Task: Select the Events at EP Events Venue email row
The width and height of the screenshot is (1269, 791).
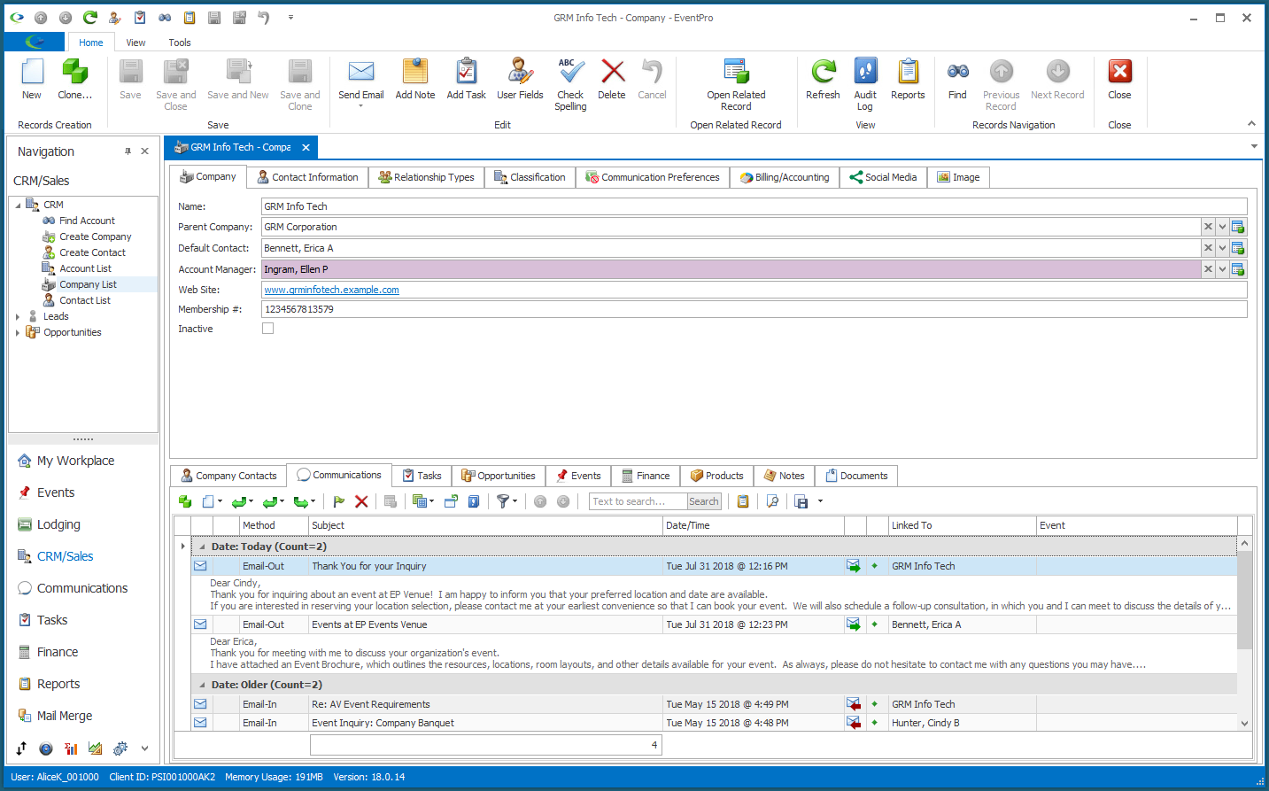Action: [714, 624]
